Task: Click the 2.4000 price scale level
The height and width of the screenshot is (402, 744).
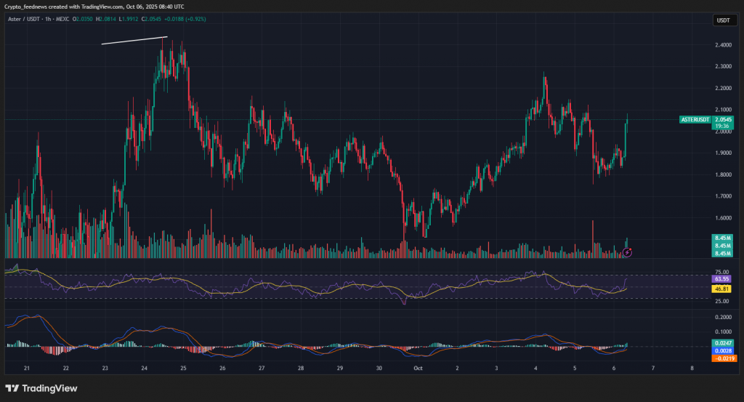Action: pyautogui.click(x=722, y=45)
